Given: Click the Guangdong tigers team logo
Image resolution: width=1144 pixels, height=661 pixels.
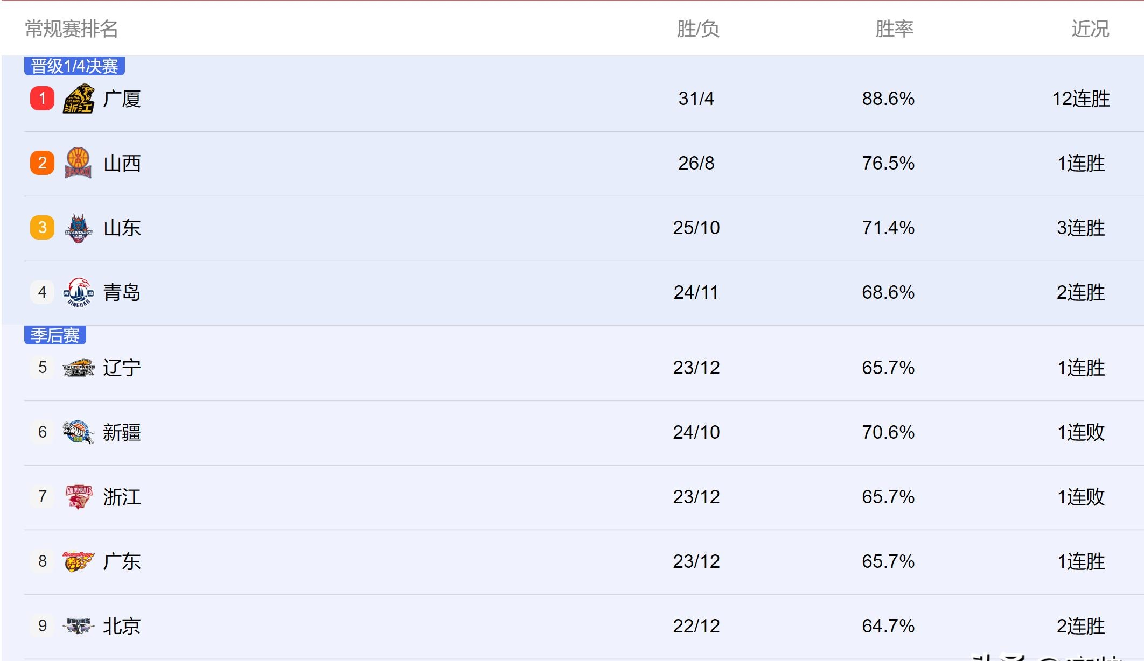Looking at the screenshot, I should (x=79, y=561).
